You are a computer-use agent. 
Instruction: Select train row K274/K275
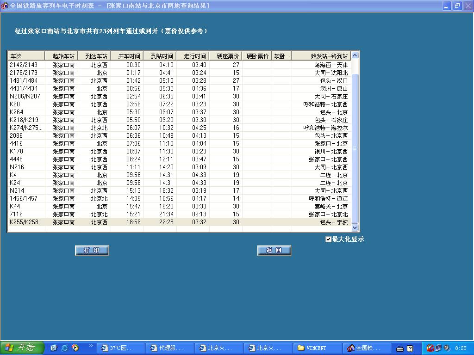tap(179, 128)
